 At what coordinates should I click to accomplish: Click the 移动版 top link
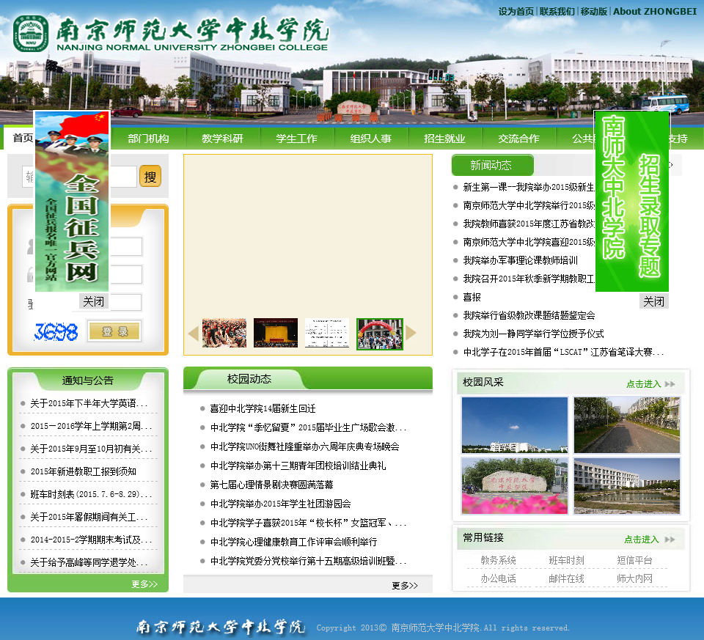coord(593,12)
